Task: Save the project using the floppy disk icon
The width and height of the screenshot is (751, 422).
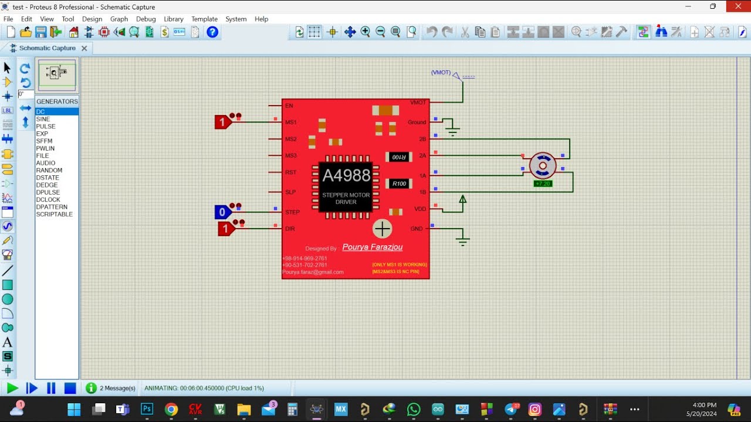Action: 40,32
